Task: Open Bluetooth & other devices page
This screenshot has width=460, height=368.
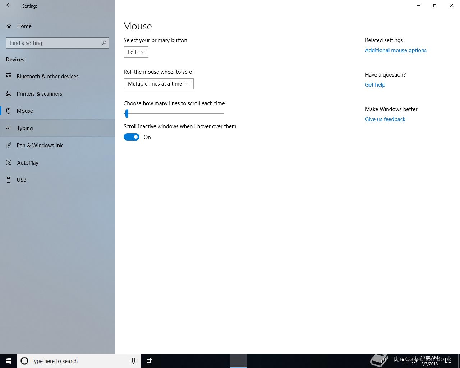Action: pyautogui.click(x=57, y=76)
